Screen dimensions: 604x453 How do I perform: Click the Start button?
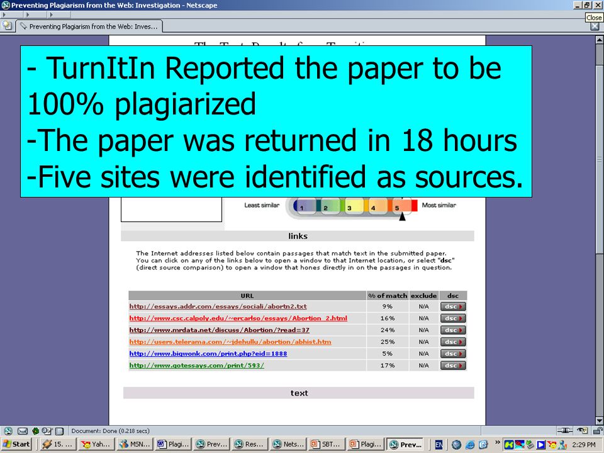(16, 444)
